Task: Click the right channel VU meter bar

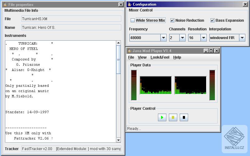Action: [212, 85]
